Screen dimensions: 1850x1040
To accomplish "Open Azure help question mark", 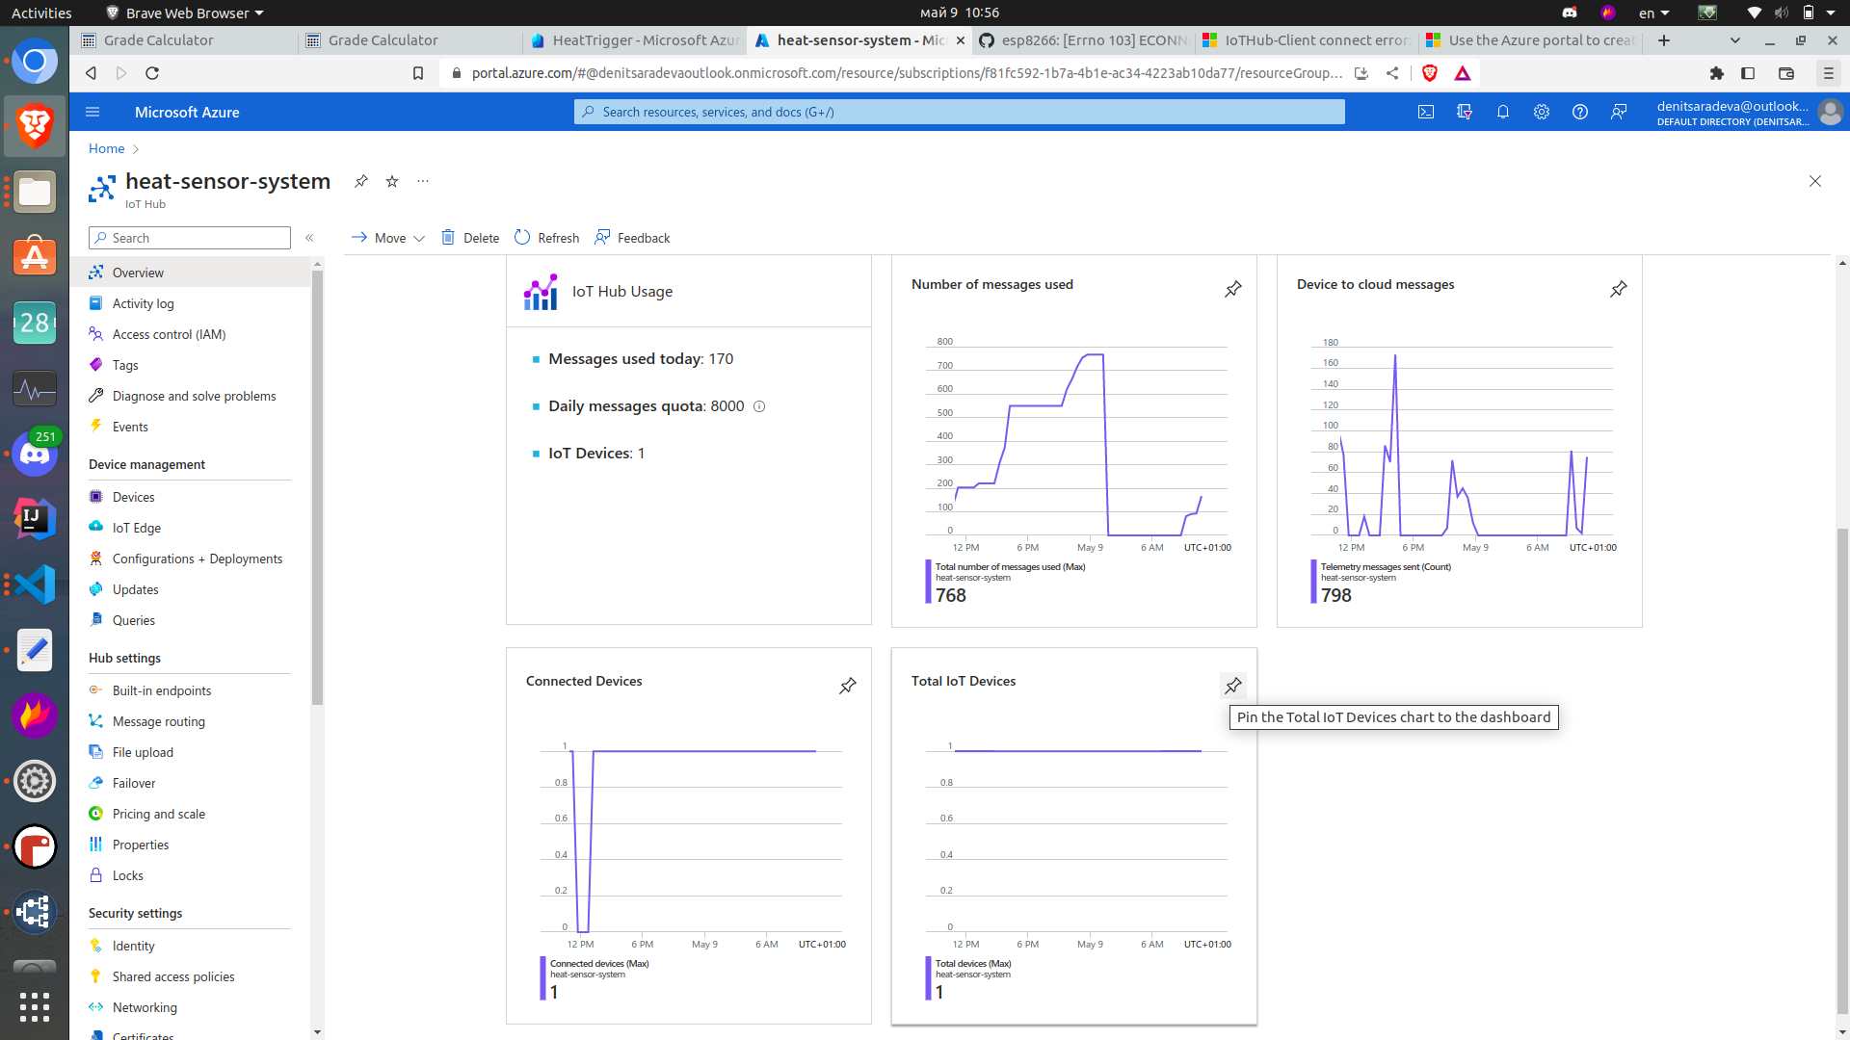I will (x=1580, y=112).
